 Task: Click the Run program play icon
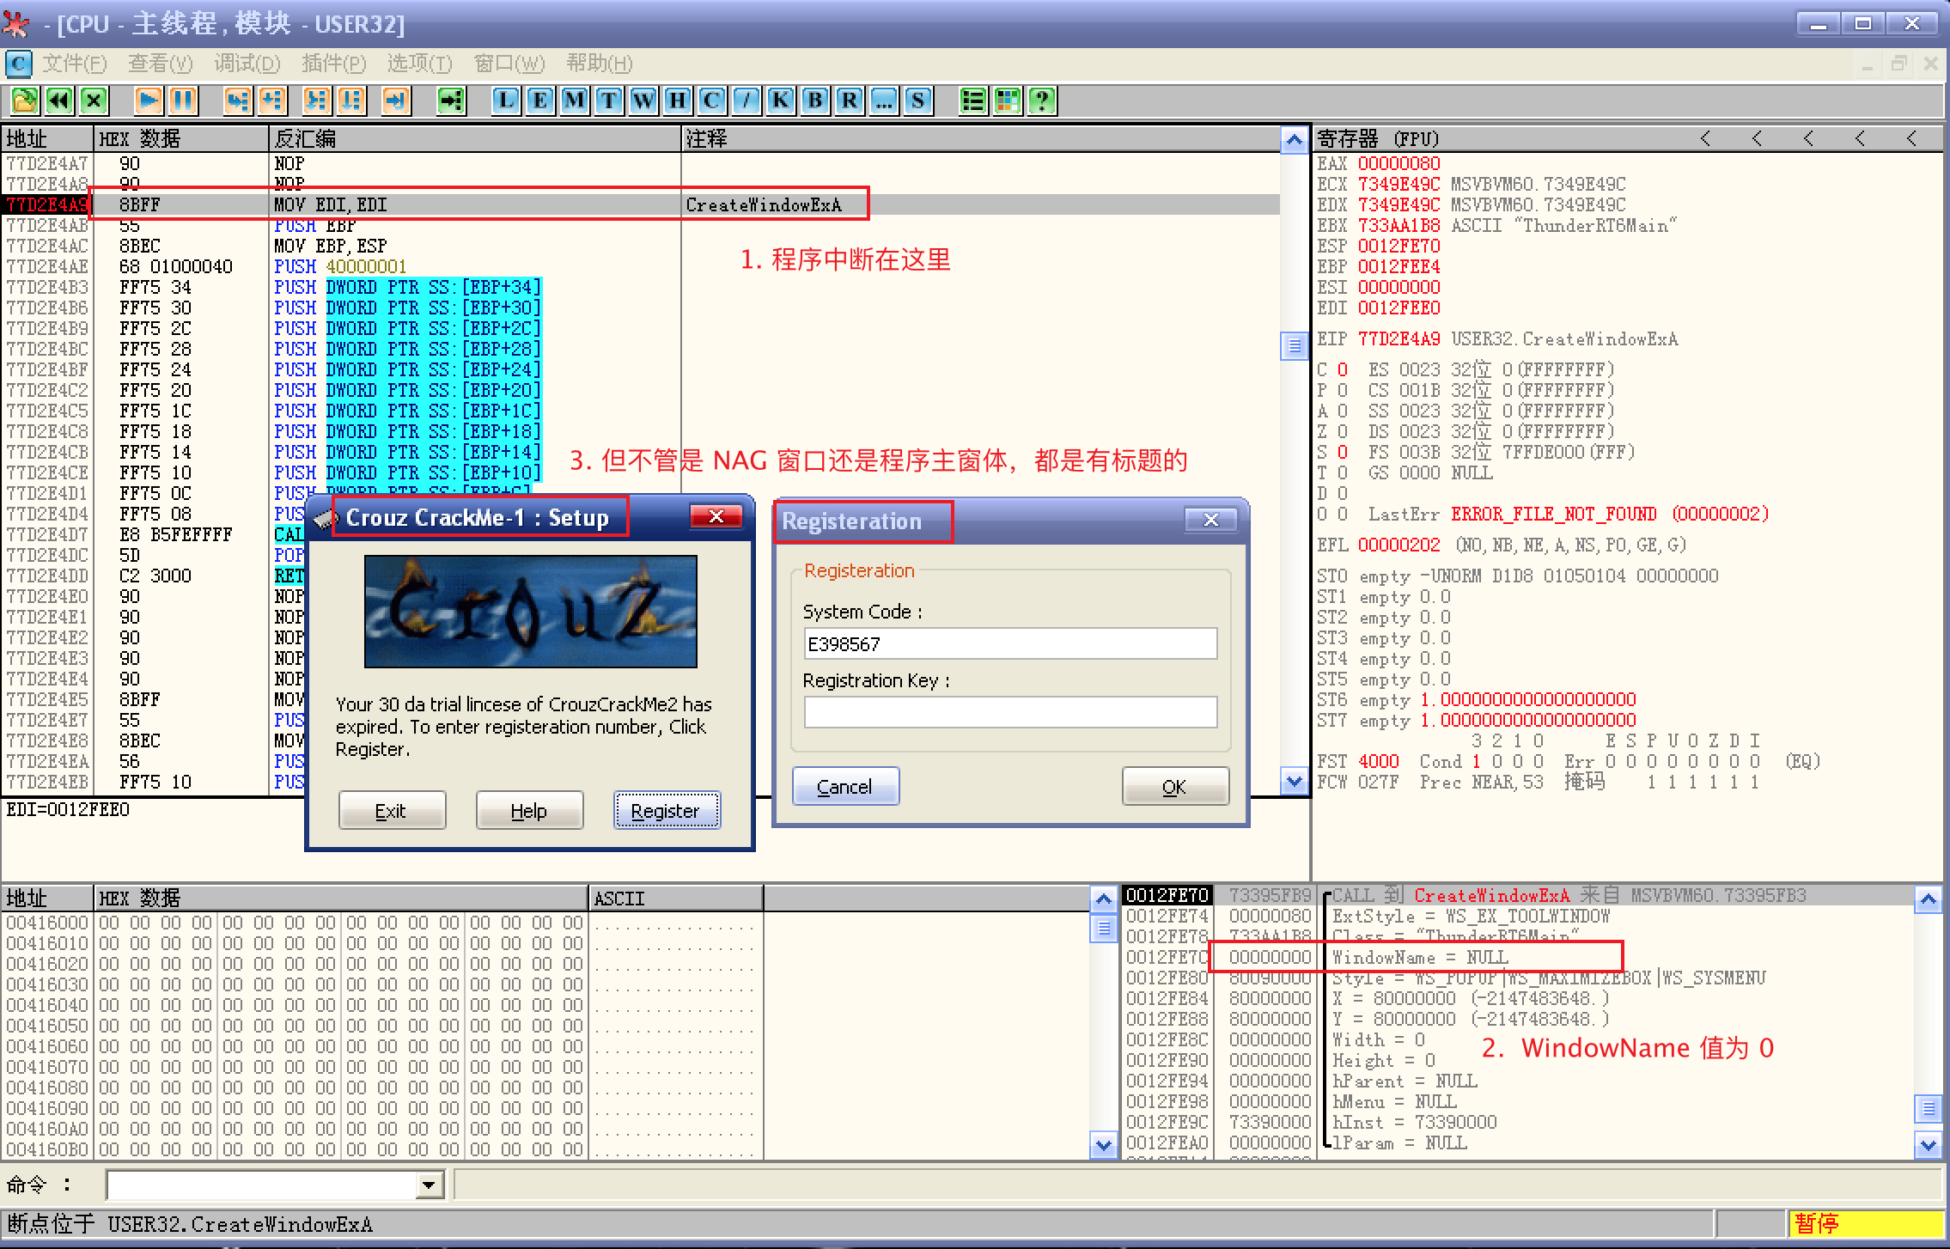click(x=148, y=101)
